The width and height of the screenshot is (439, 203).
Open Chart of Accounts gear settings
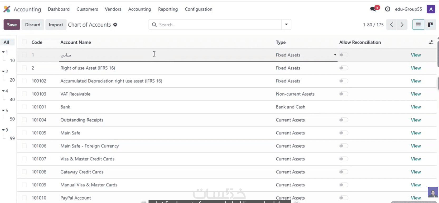pyautogui.click(x=115, y=25)
